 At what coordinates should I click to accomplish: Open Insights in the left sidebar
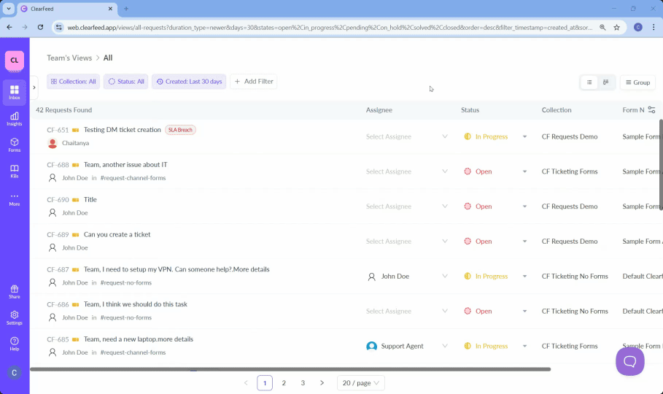pyautogui.click(x=15, y=118)
